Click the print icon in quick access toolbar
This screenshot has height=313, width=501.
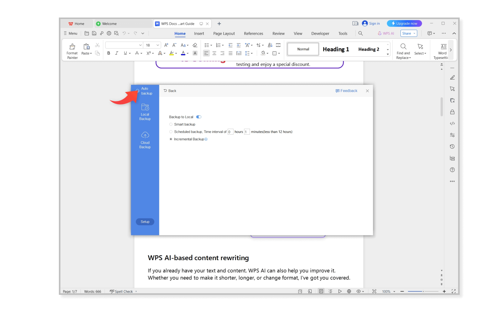pos(109,33)
